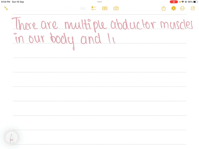Tap the handwritten word 'and'
The image size is (199, 149).
coord(91,39)
